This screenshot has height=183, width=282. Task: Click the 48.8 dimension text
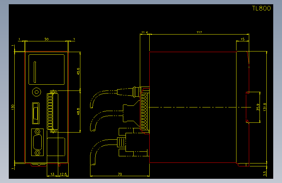(78, 111)
